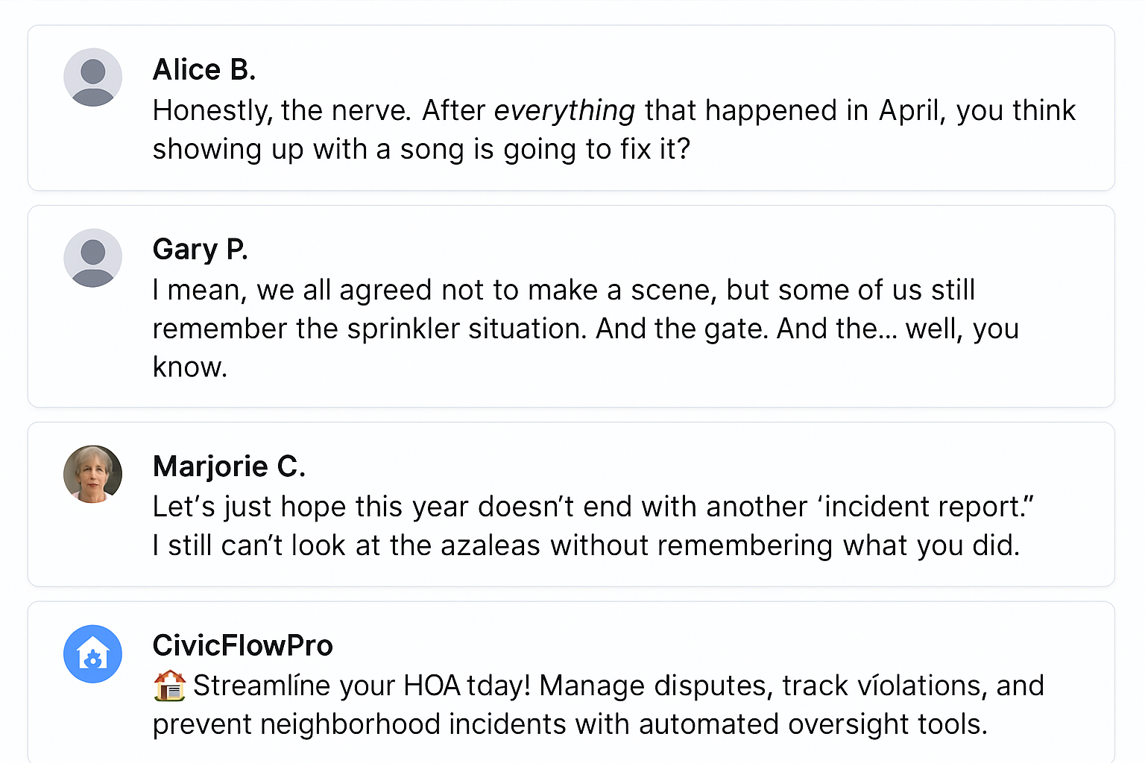The width and height of the screenshot is (1145, 763).
Task: Click the house emoji before "Streamline"
Action: 169,686
